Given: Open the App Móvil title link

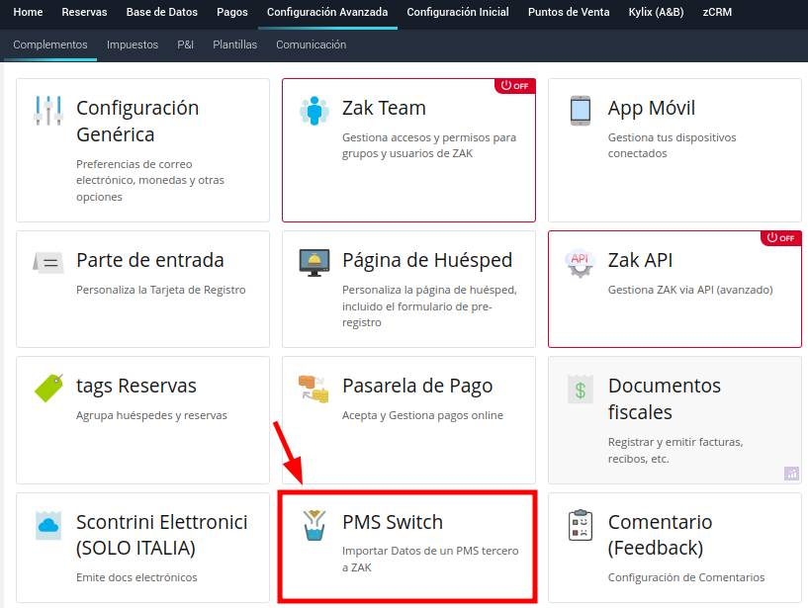Looking at the screenshot, I should [x=652, y=108].
